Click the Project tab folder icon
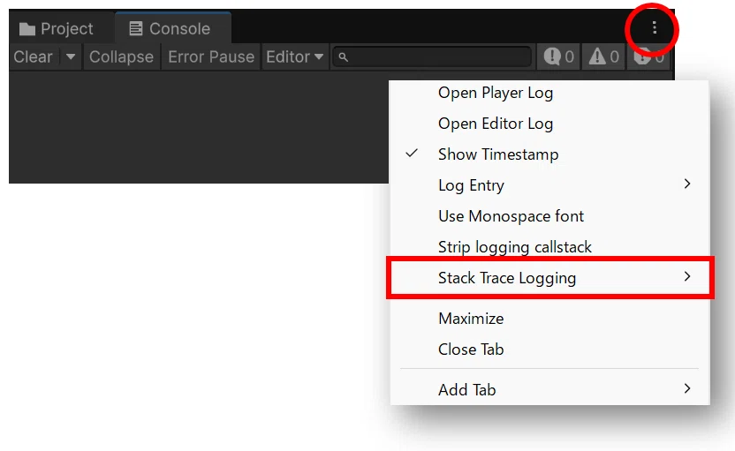The width and height of the screenshot is (735, 451). [27, 29]
